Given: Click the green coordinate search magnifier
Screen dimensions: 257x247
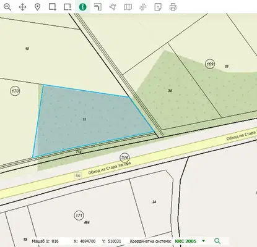Looking at the screenshot, I should [x=217, y=241].
